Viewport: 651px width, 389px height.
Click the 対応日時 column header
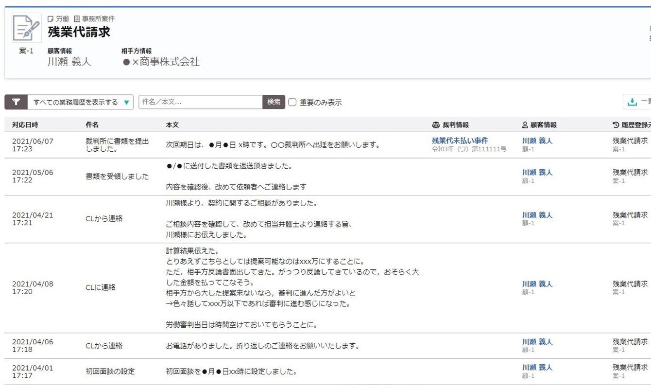click(25, 125)
